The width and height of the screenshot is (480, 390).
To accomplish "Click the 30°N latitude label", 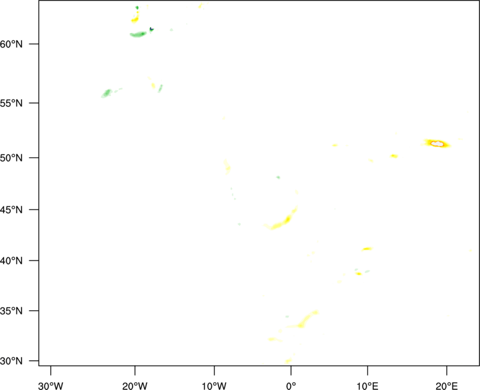I will [11, 361].
